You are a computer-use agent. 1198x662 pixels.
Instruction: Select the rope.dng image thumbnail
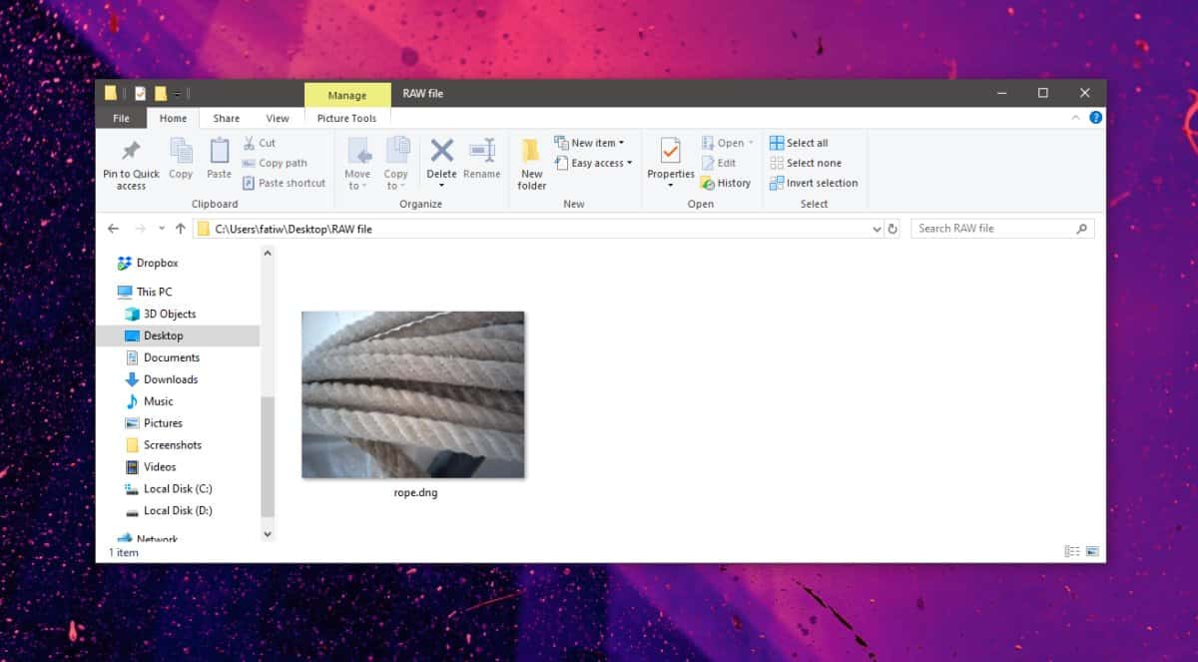[x=413, y=394]
